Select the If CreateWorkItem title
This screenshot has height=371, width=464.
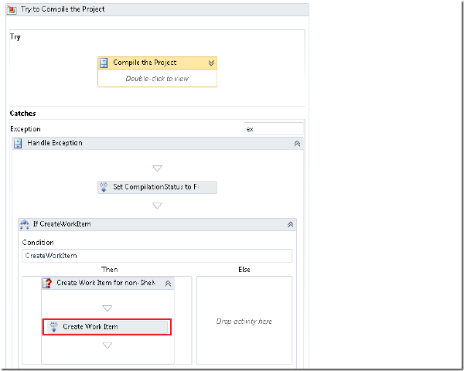pos(62,224)
